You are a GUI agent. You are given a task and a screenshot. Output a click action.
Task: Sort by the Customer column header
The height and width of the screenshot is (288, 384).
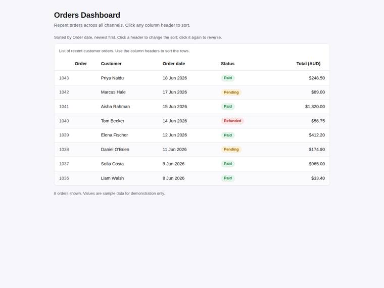[111, 64]
